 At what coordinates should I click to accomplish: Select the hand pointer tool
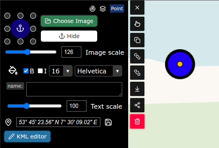click(x=137, y=24)
